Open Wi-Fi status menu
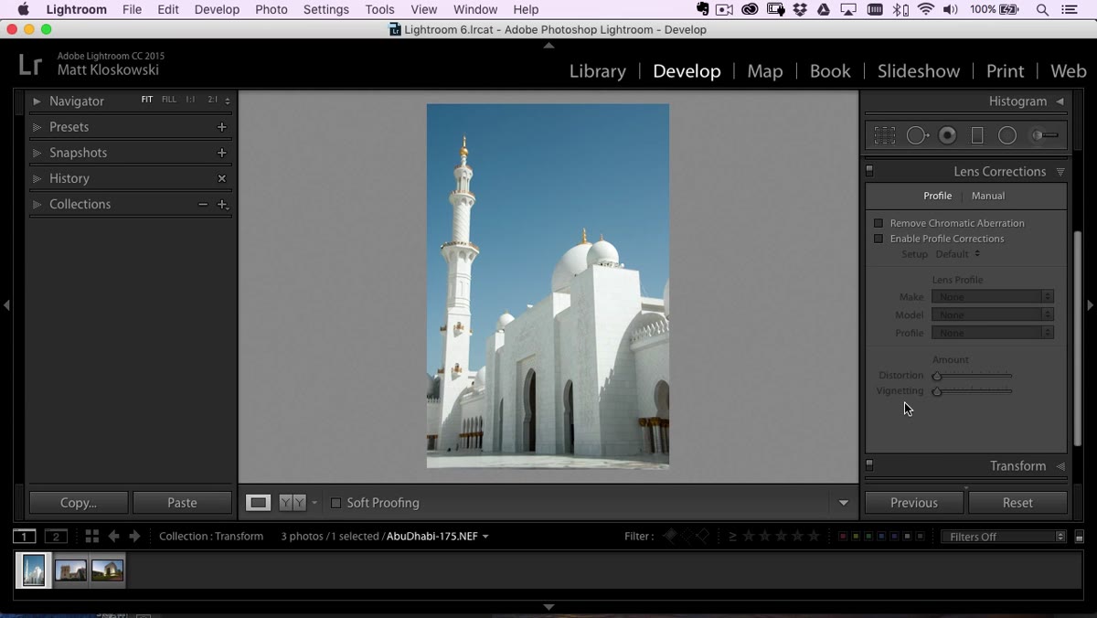Viewport: 1097px width, 618px height. click(926, 9)
